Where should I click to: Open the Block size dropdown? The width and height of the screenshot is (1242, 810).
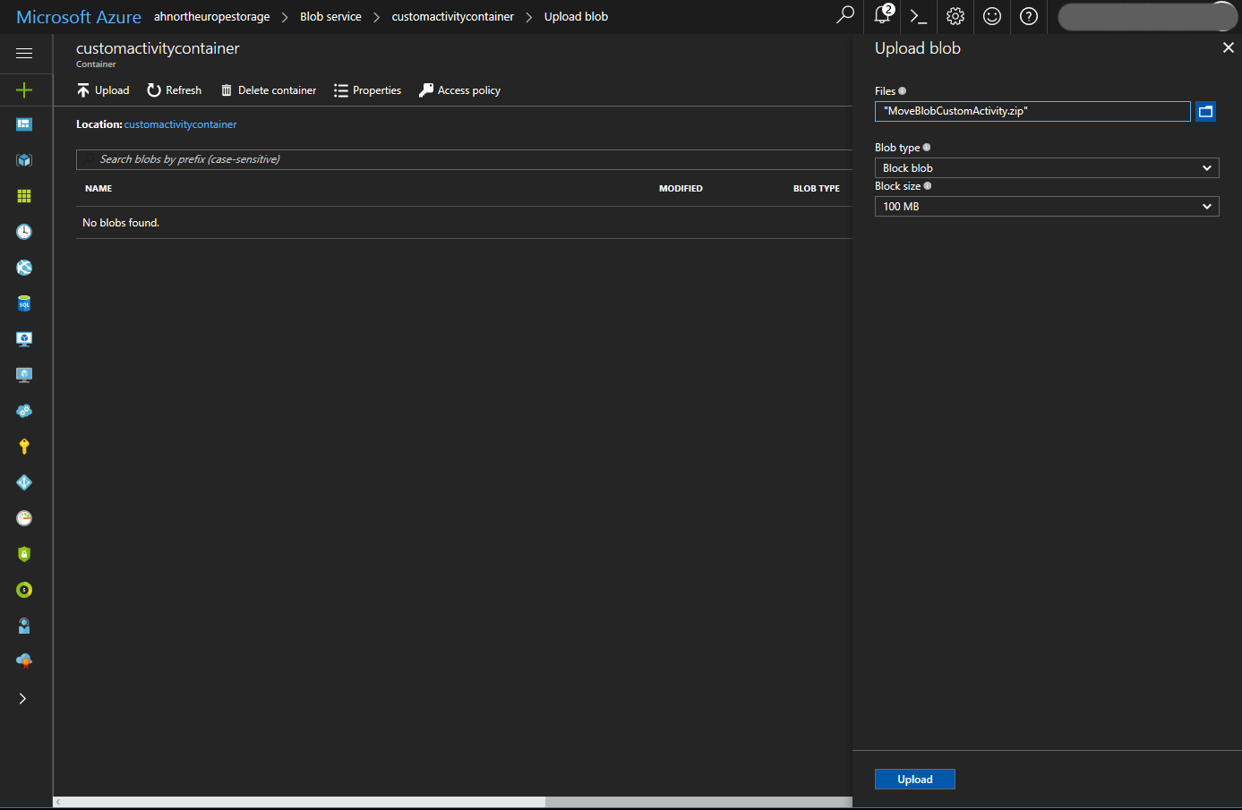click(1047, 207)
